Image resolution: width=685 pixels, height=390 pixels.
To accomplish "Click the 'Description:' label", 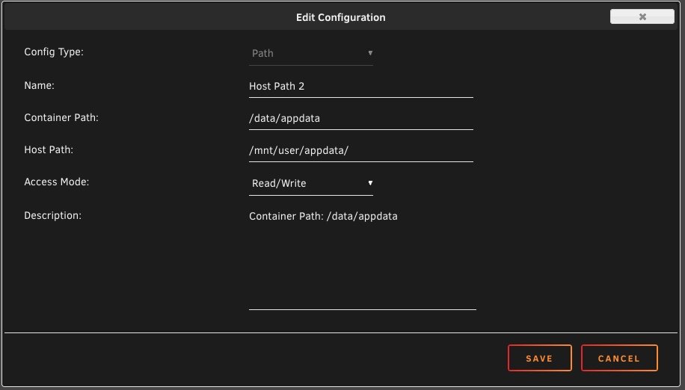I will (x=52, y=215).
